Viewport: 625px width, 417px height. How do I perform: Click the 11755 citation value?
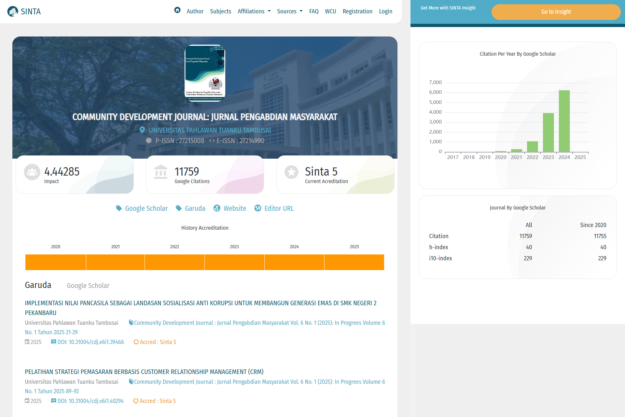pos(600,236)
